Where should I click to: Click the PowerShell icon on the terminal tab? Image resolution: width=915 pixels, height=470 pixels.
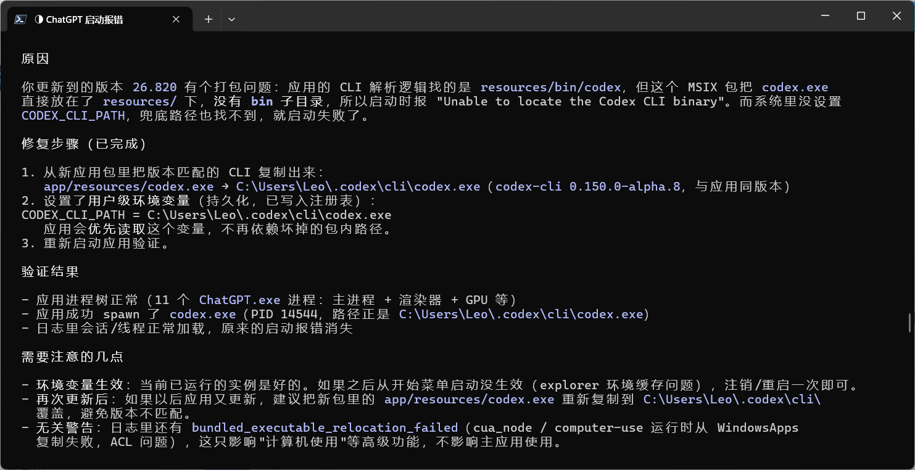[20, 19]
